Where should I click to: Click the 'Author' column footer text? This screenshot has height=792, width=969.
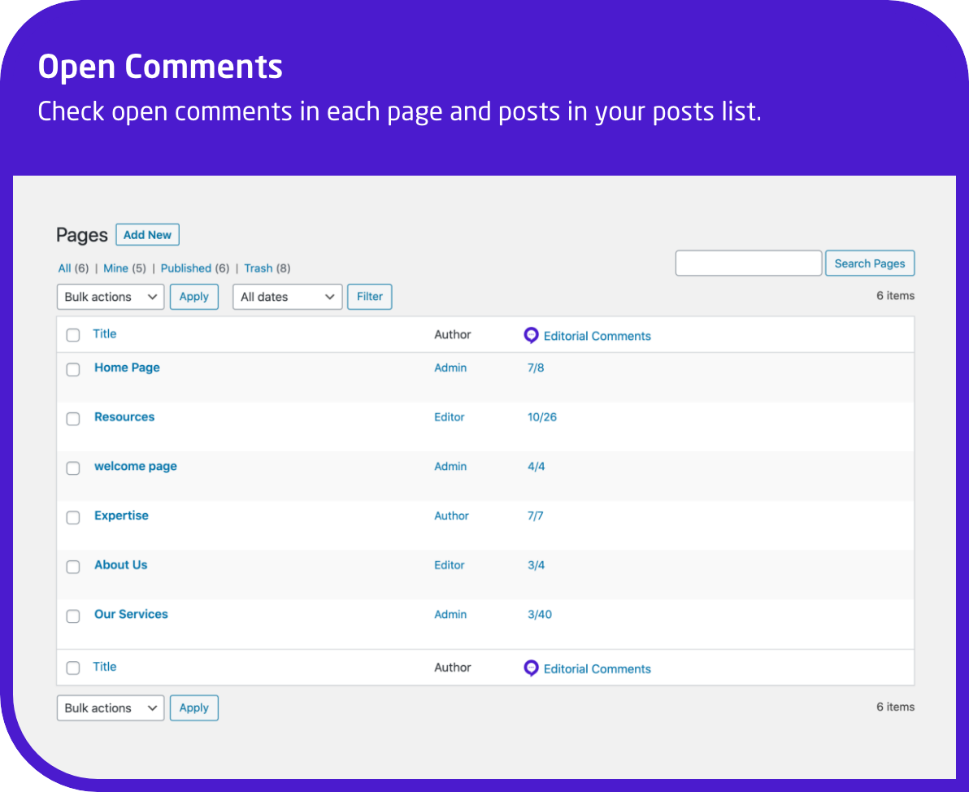[x=452, y=668]
